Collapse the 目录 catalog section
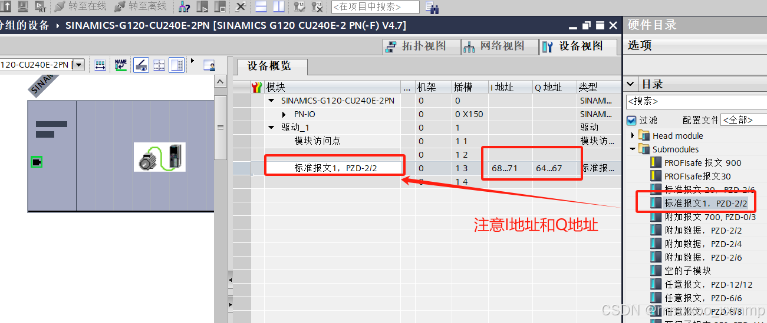The height and width of the screenshot is (323, 767). (x=631, y=84)
